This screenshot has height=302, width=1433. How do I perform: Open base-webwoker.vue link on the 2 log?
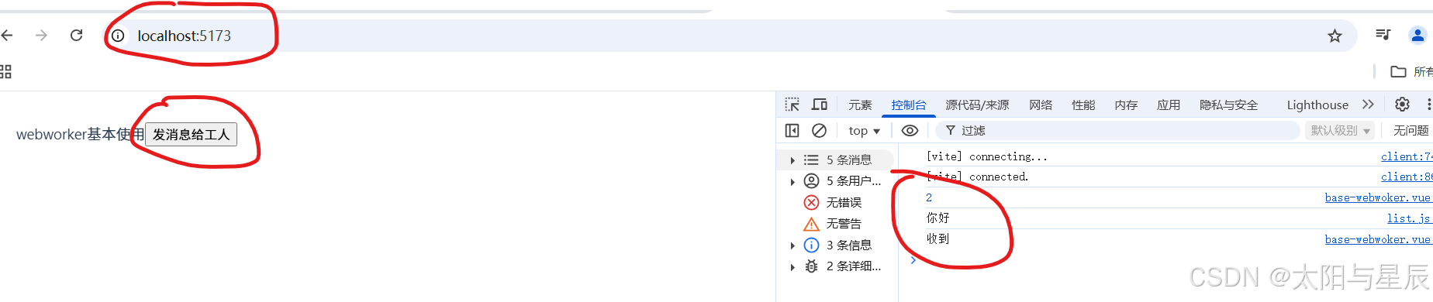pyautogui.click(x=1379, y=198)
